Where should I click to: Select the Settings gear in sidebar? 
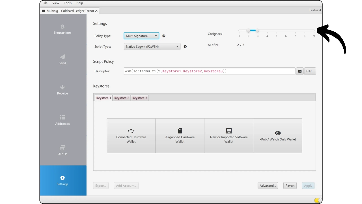pyautogui.click(x=63, y=178)
